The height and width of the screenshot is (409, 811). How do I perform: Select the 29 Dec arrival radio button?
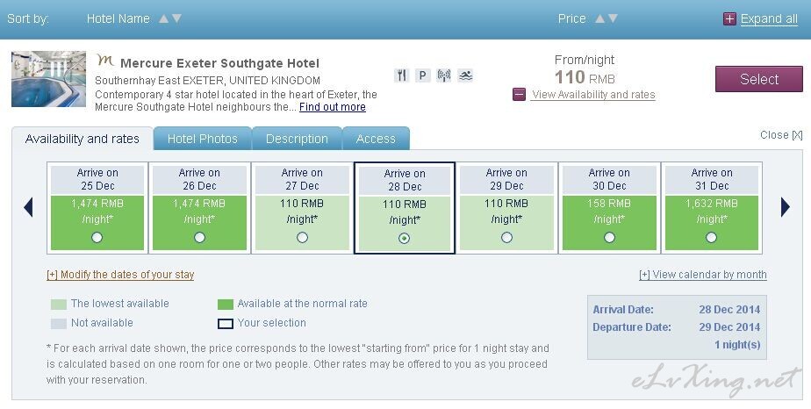(506, 237)
